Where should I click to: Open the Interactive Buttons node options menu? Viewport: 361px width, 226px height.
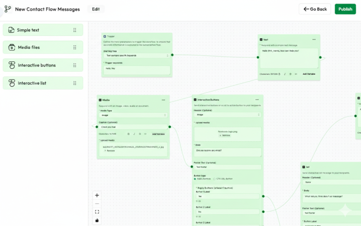(x=257, y=100)
